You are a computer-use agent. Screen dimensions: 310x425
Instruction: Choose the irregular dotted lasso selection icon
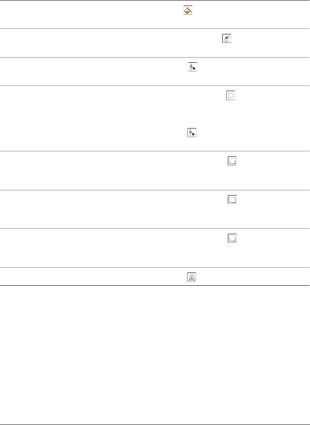(x=230, y=96)
